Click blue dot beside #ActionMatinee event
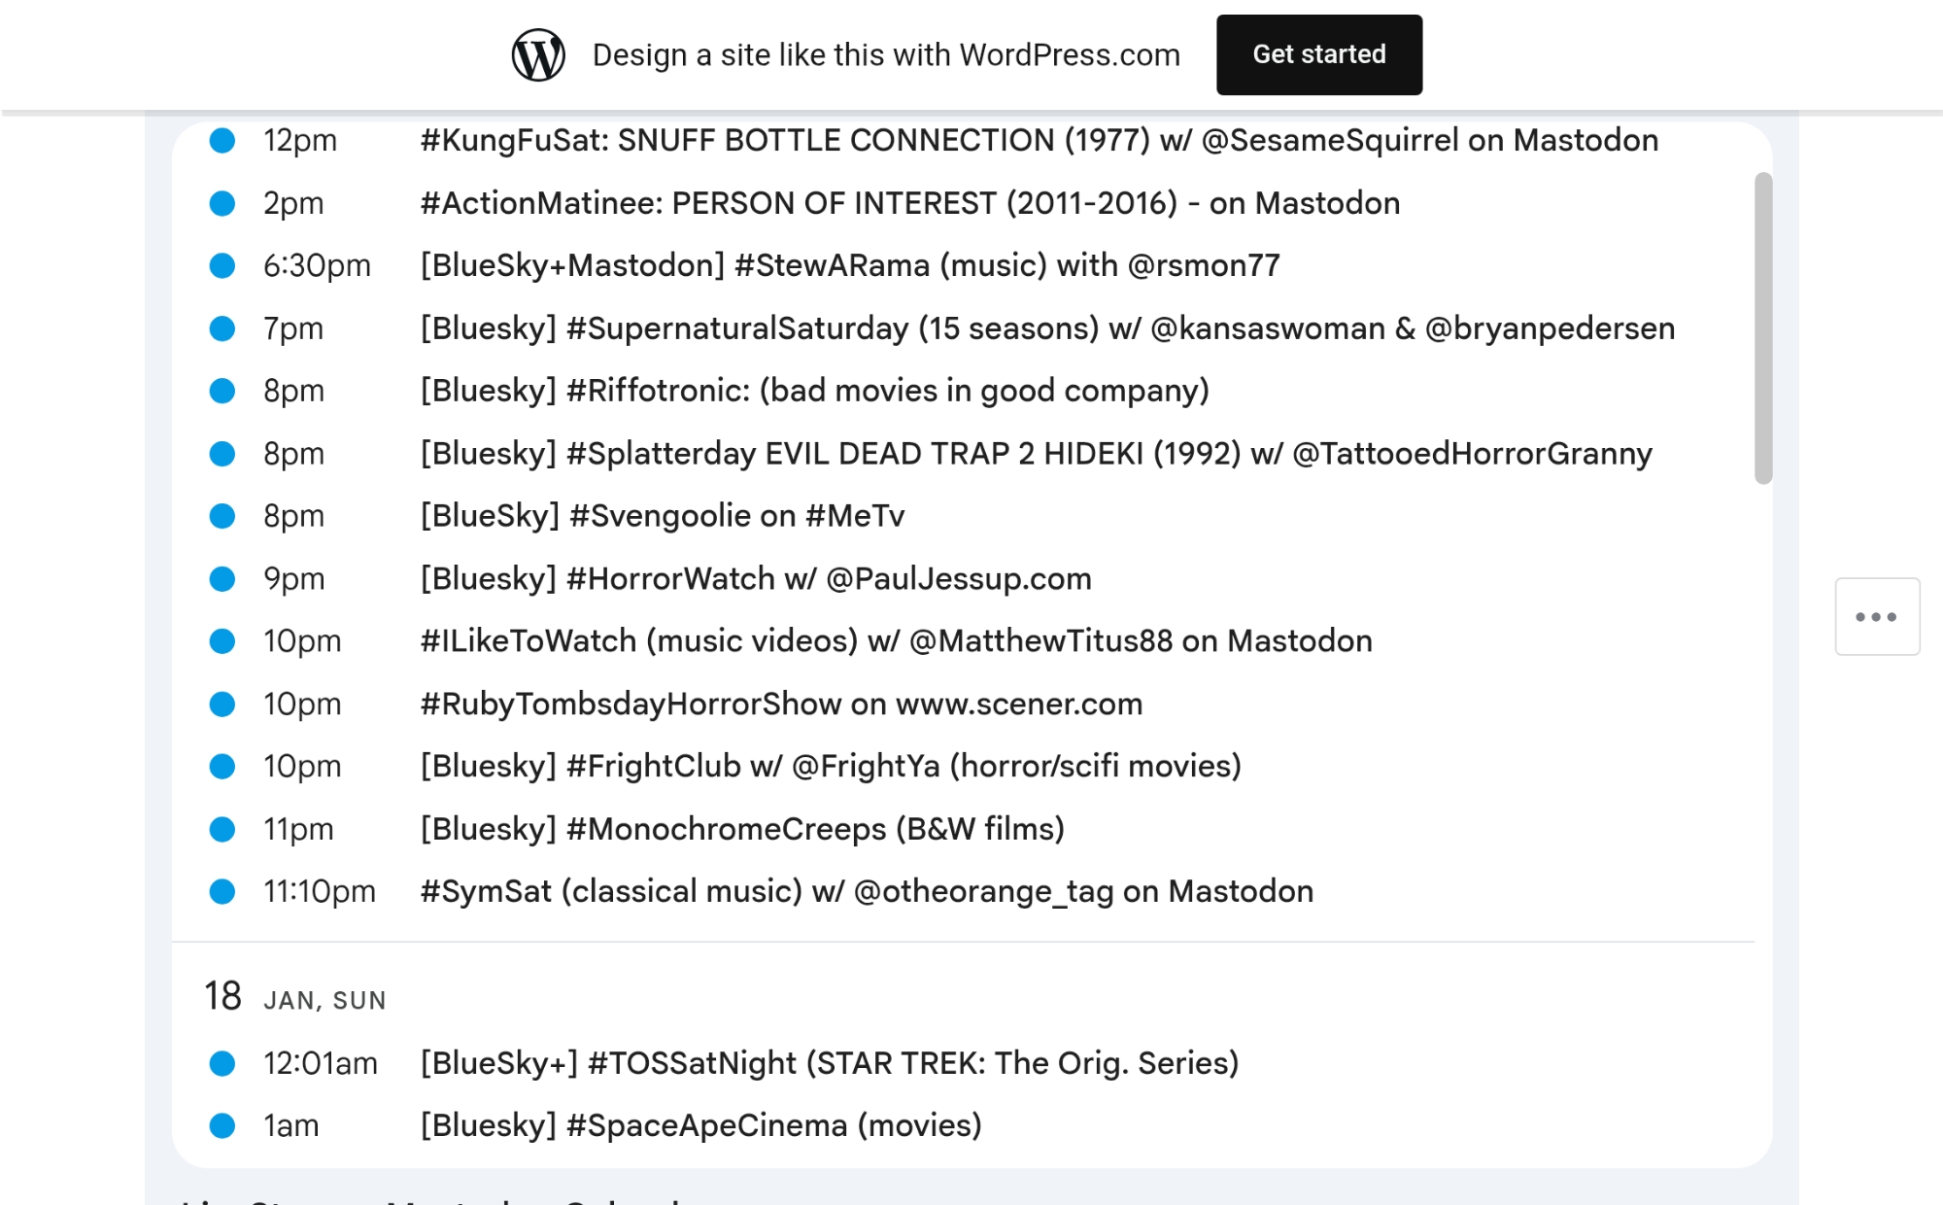Screen dimensions: 1943x1205 (x=222, y=204)
